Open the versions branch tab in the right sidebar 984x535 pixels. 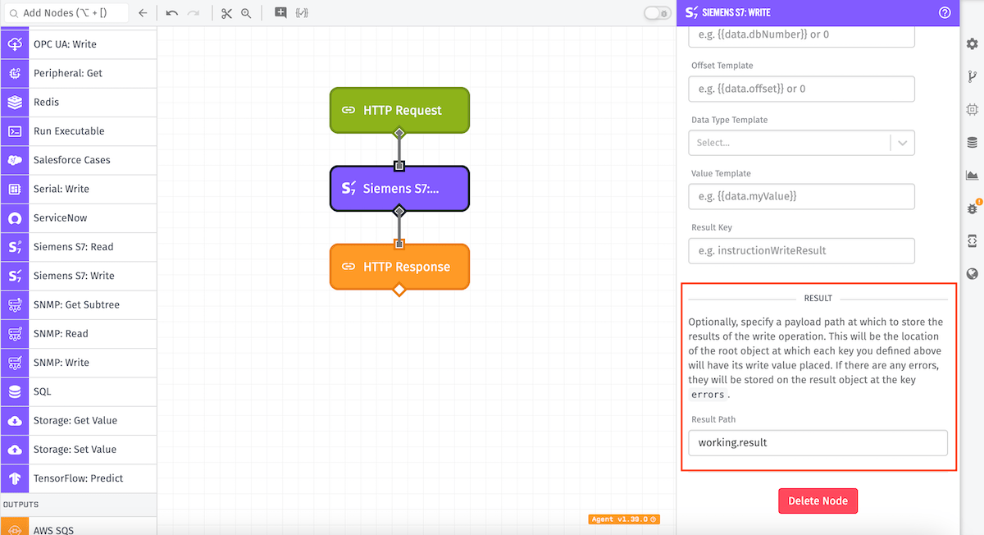tap(973, 76)
